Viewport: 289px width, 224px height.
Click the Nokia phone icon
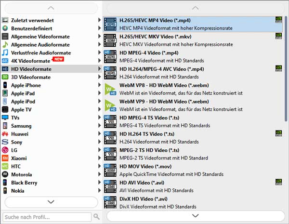tap(5, 190)
